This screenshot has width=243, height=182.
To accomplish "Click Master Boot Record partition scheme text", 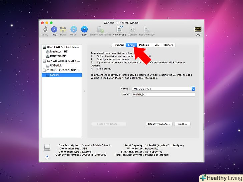I will pyautogui.click(x=157, y=155).
